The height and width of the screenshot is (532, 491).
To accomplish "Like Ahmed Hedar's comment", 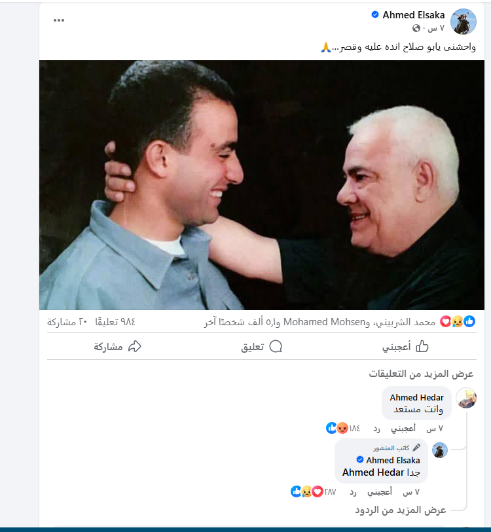I will (403, 429).
